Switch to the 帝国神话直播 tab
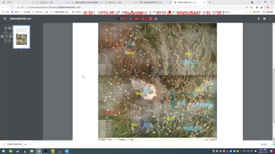The width and height of the screenshot is (275, 154). 87,2
